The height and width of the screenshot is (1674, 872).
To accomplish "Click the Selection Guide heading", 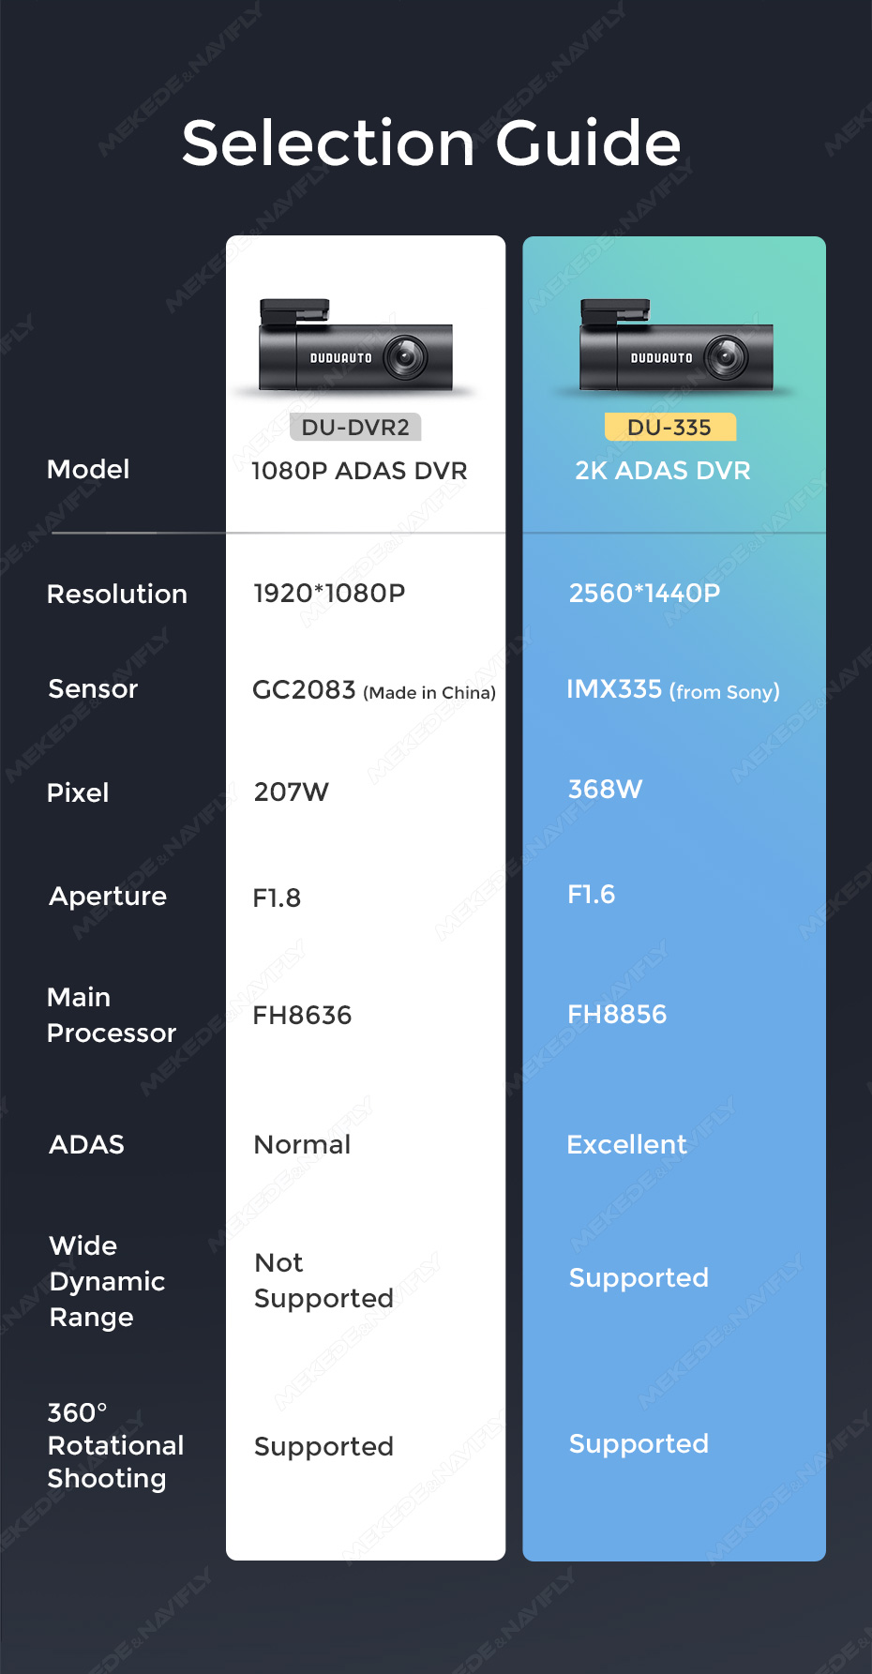I will coord(431,143).
